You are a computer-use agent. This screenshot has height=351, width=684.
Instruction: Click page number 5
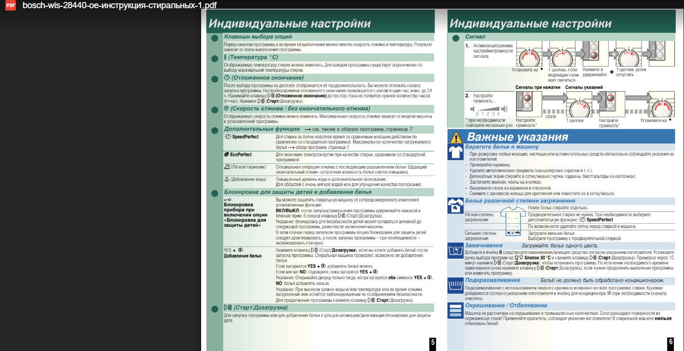(433, 342)
